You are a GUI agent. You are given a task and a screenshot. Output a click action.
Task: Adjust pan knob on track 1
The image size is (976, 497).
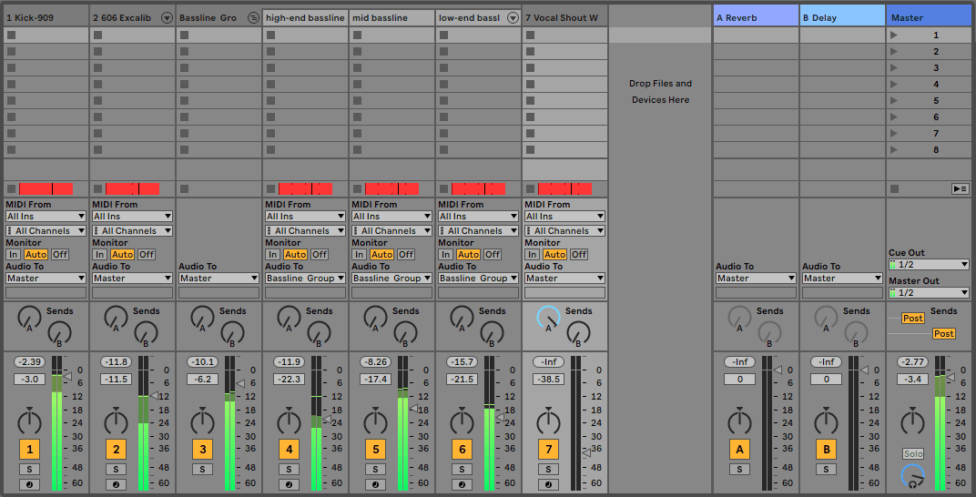[x=29, y=421]
